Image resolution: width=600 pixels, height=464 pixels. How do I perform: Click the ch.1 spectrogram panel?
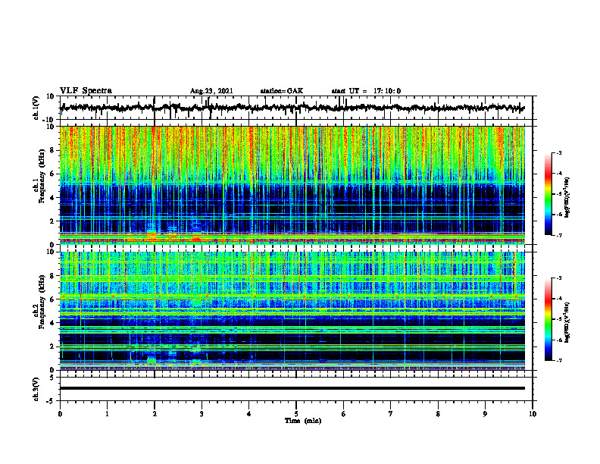pos(292,185)
